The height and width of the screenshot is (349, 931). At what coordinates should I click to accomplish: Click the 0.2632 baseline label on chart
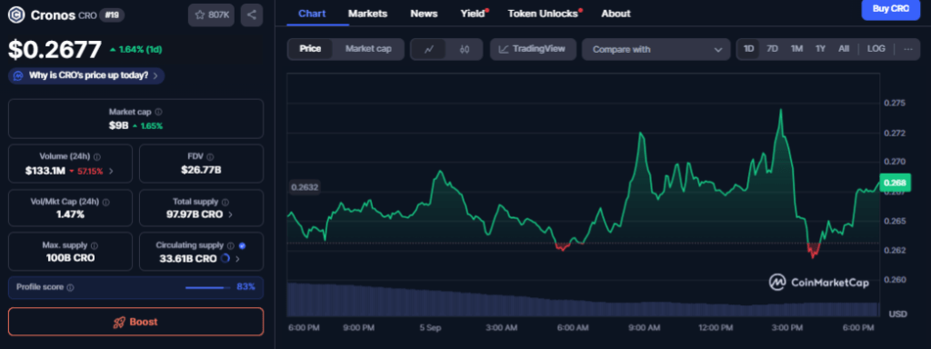click(x=305, y=187)
